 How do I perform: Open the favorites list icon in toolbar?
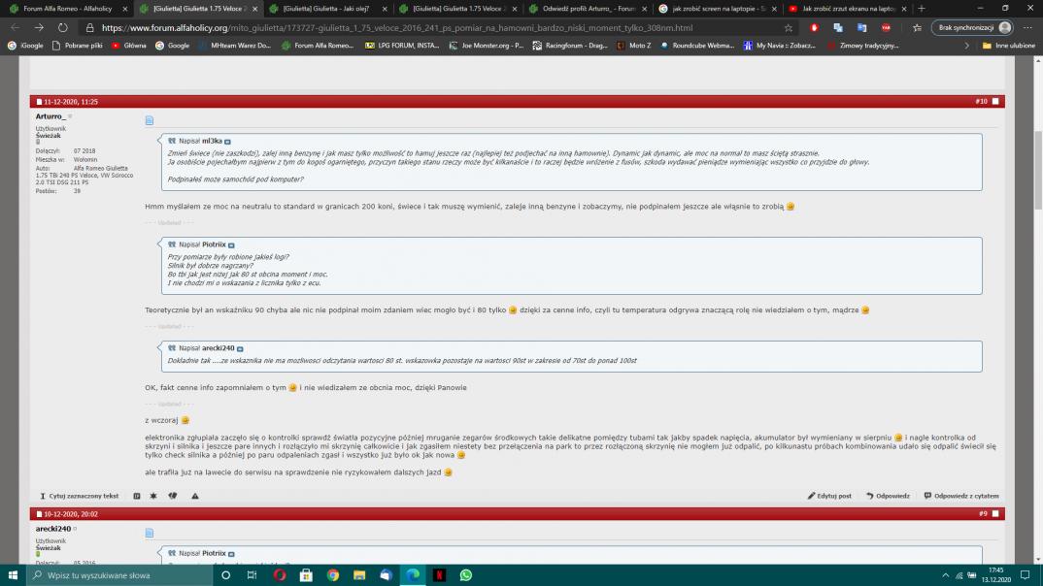[x=918, y=28]
